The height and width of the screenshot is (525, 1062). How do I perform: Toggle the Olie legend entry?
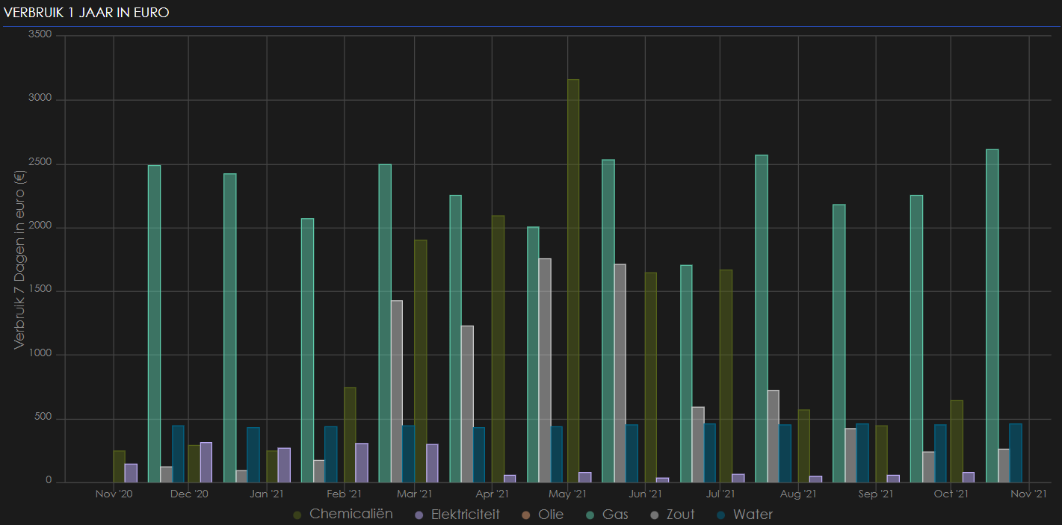(x=551, y=515)
